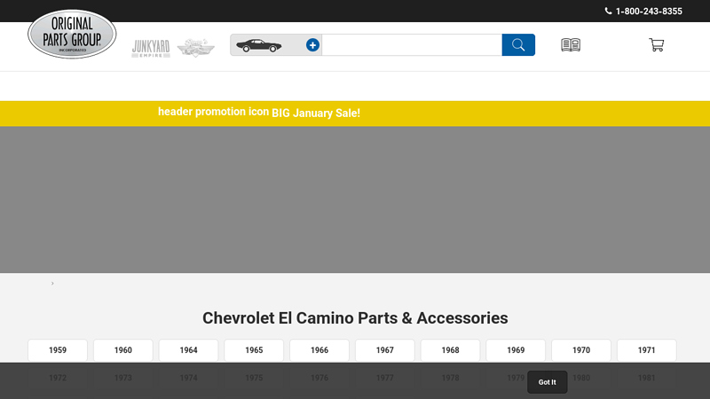This screenshot has height=399, width=710.
Task: Call 1-800-243-8355 phone link
Action: pos(649,12)
